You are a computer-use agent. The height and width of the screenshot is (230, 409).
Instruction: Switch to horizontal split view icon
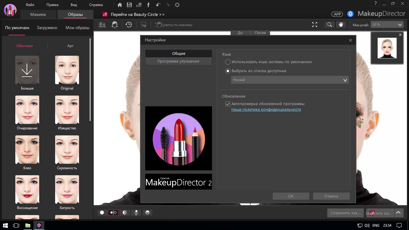147,213
